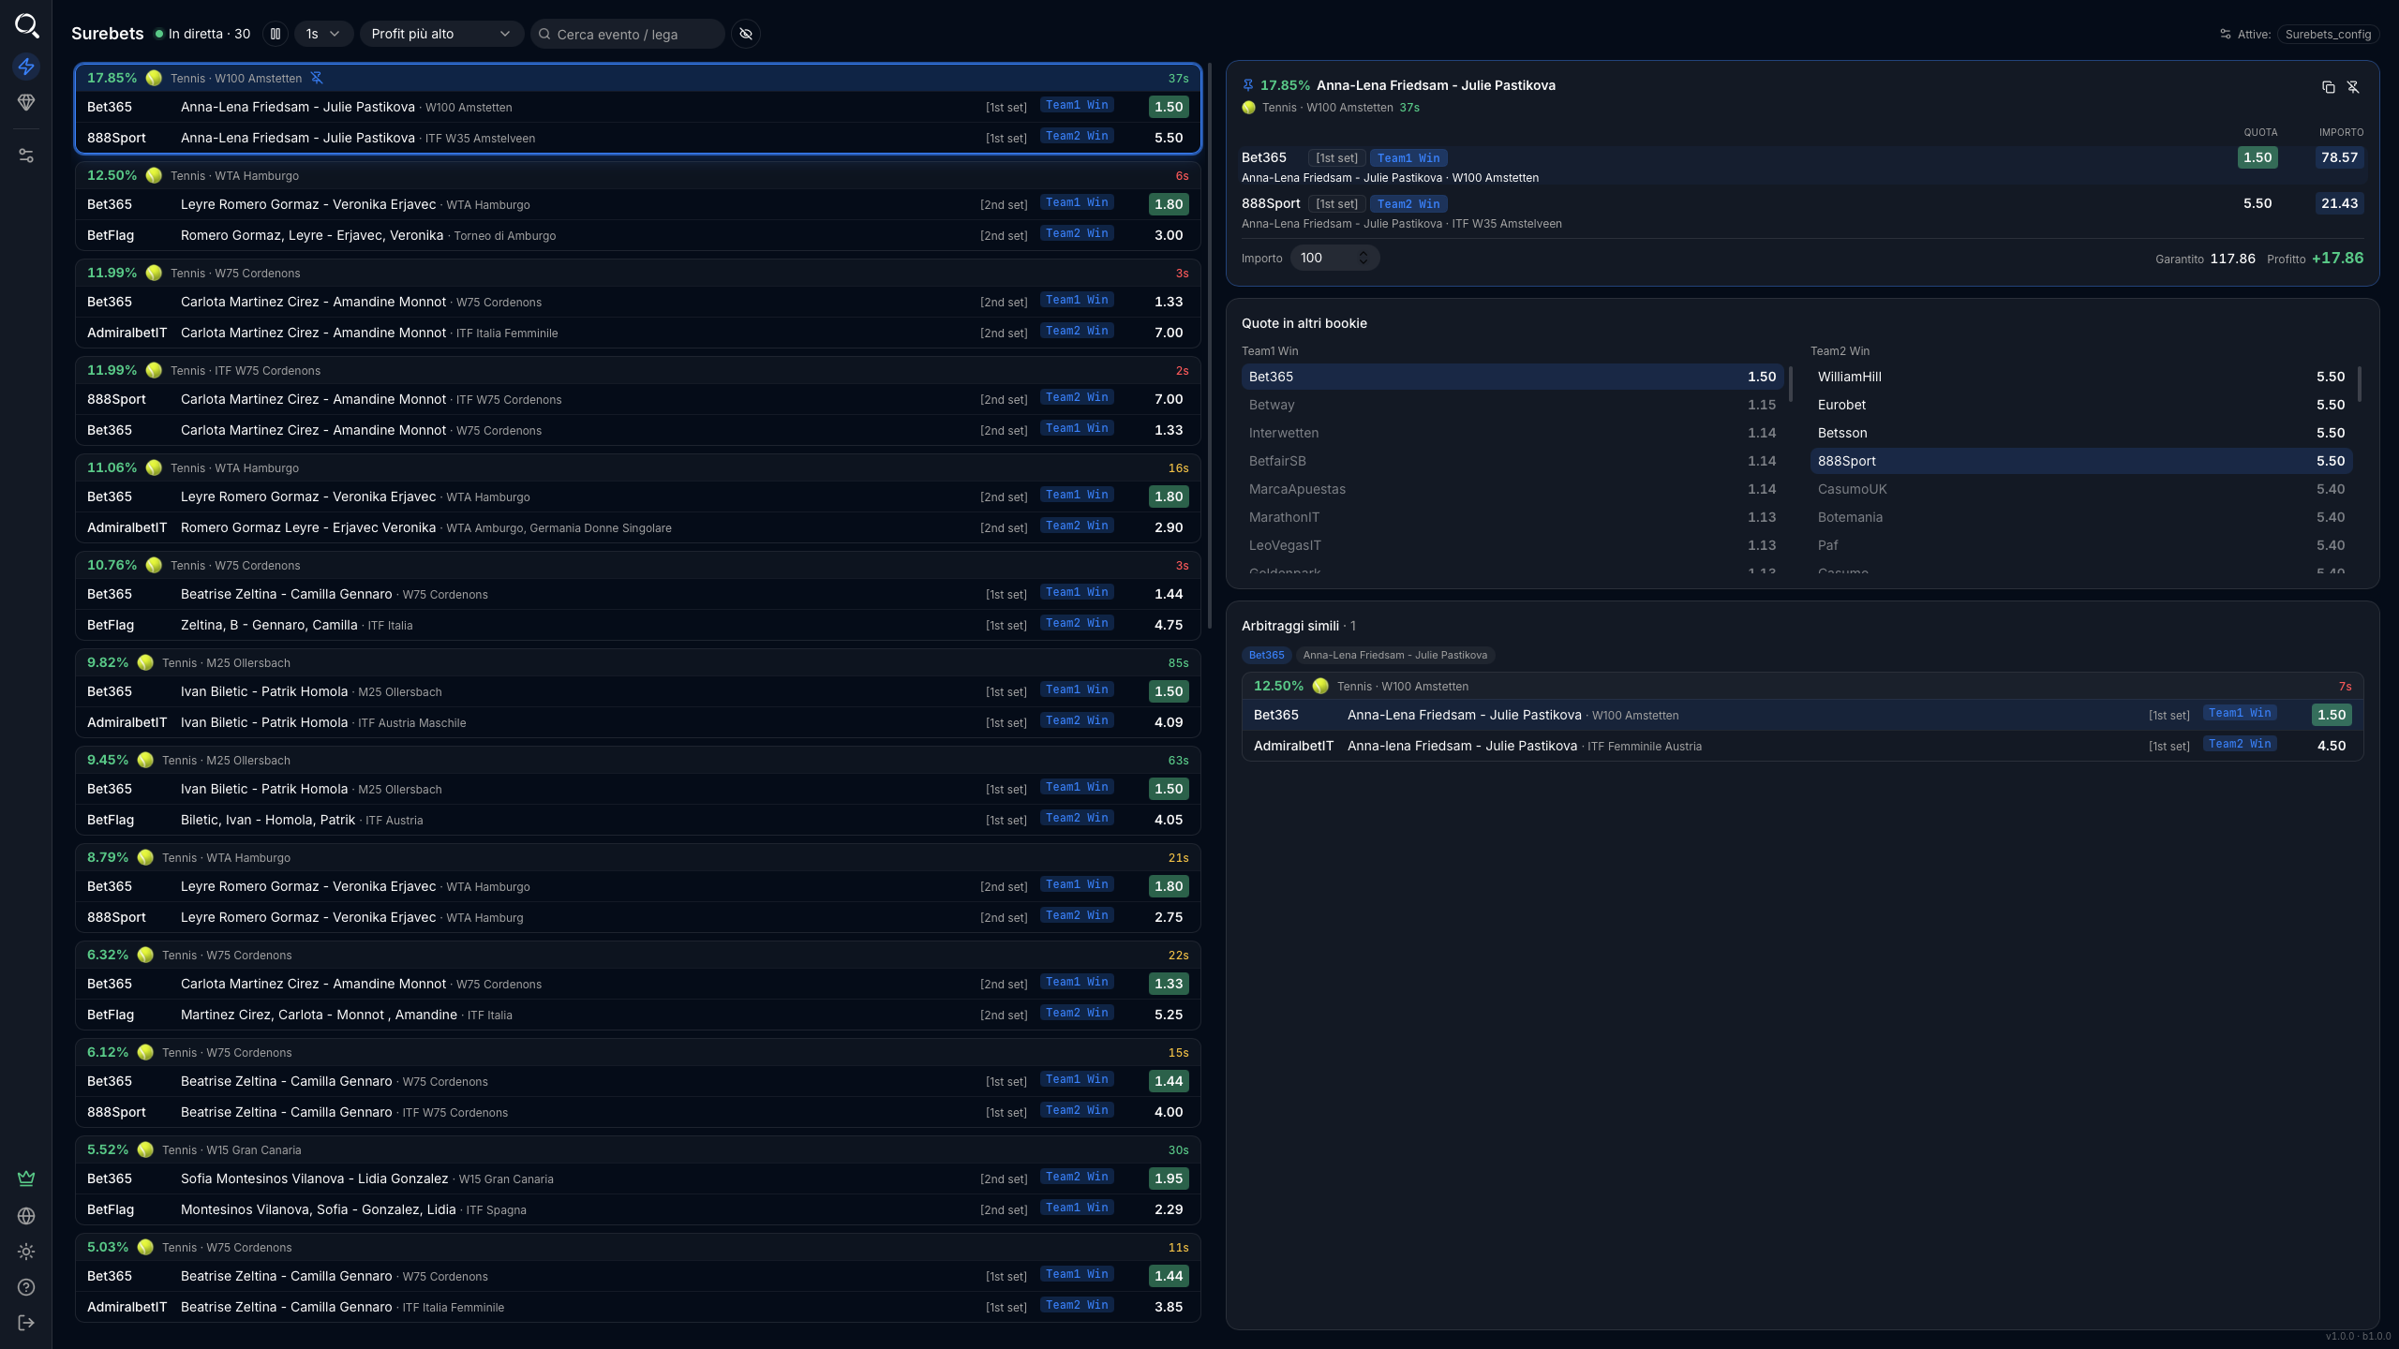
Task: Open the 1s refresh interval dropdown
Action: pyautogui.click(x=323, y=34)
